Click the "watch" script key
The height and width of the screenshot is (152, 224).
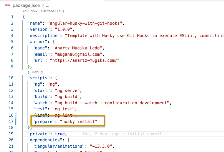click(41, 103)
